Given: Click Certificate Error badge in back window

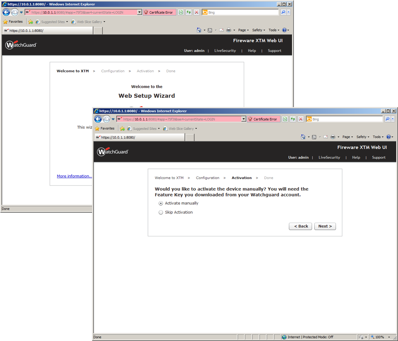Looking at the screenshot, I should (x=160, y=12).
